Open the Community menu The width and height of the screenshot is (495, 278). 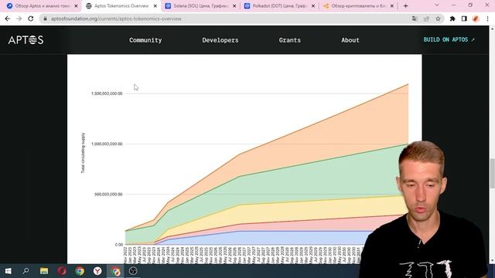[145, 40]
